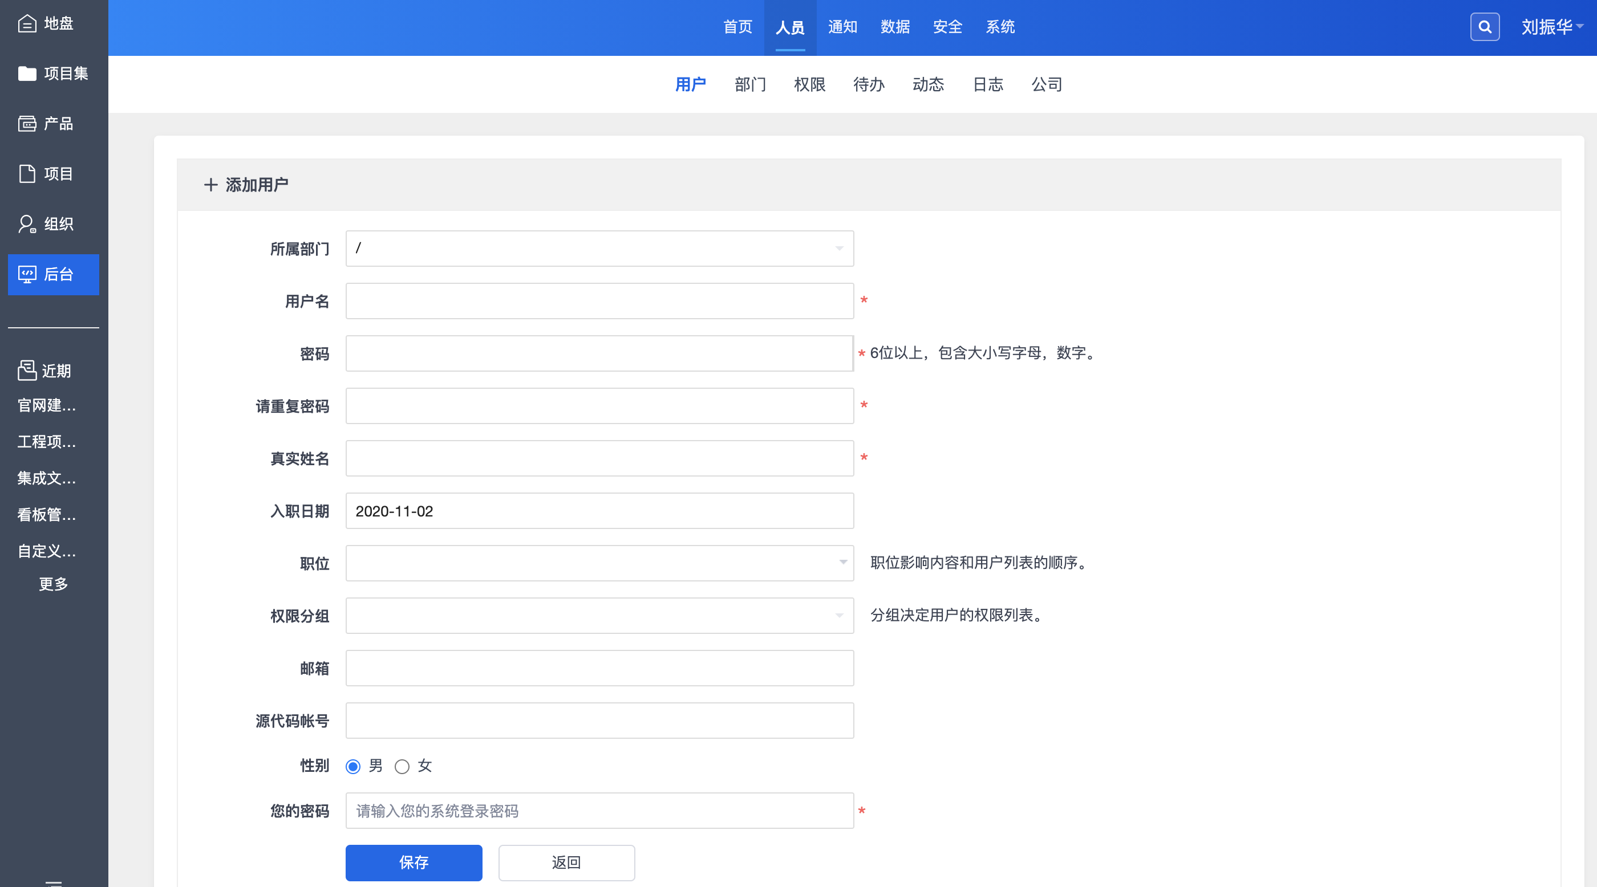Click the 保存 button
The width and height of the screenshot is (1597, 887).
click(x=414, y=863)
